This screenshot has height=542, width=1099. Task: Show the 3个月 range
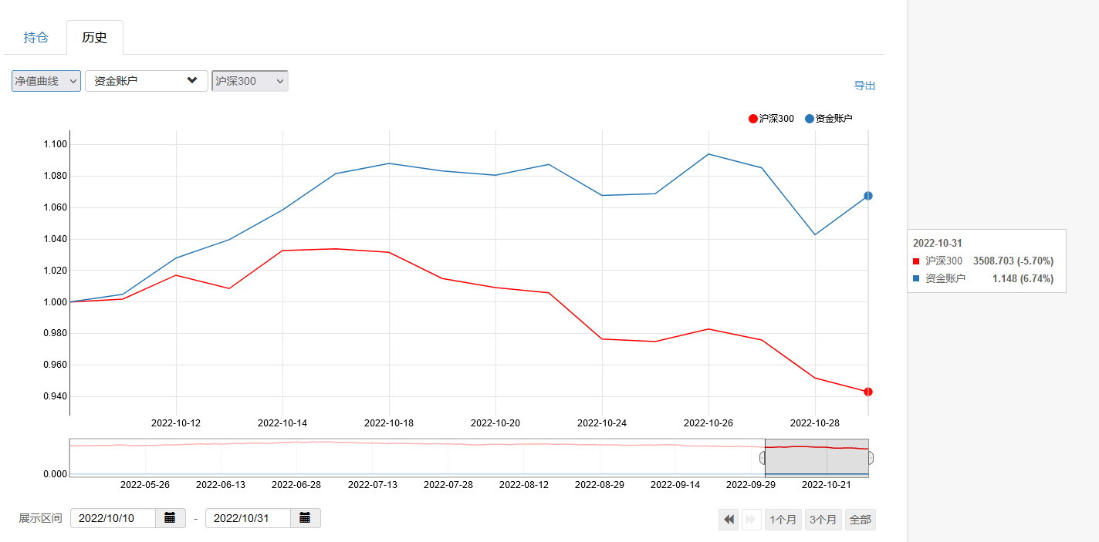[823, 520]
